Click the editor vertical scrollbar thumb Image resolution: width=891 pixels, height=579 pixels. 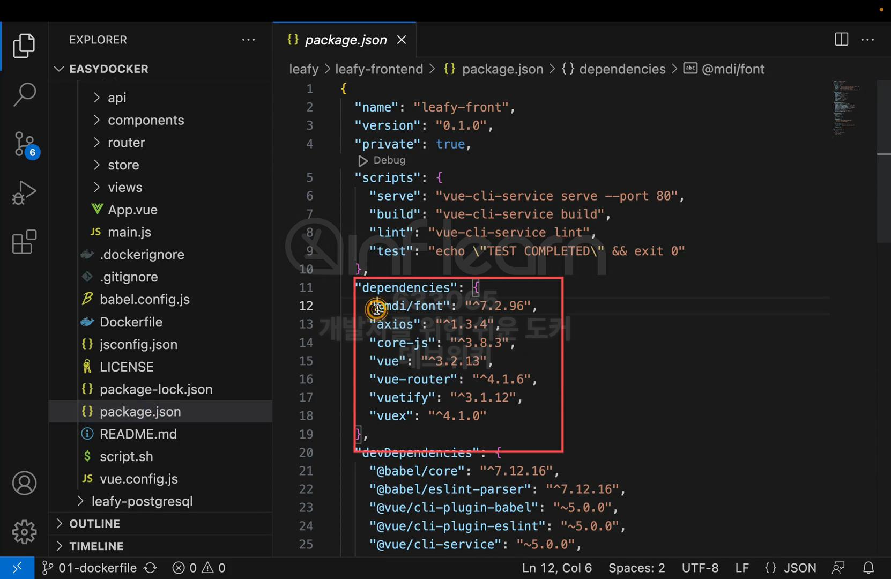[883, 161]
